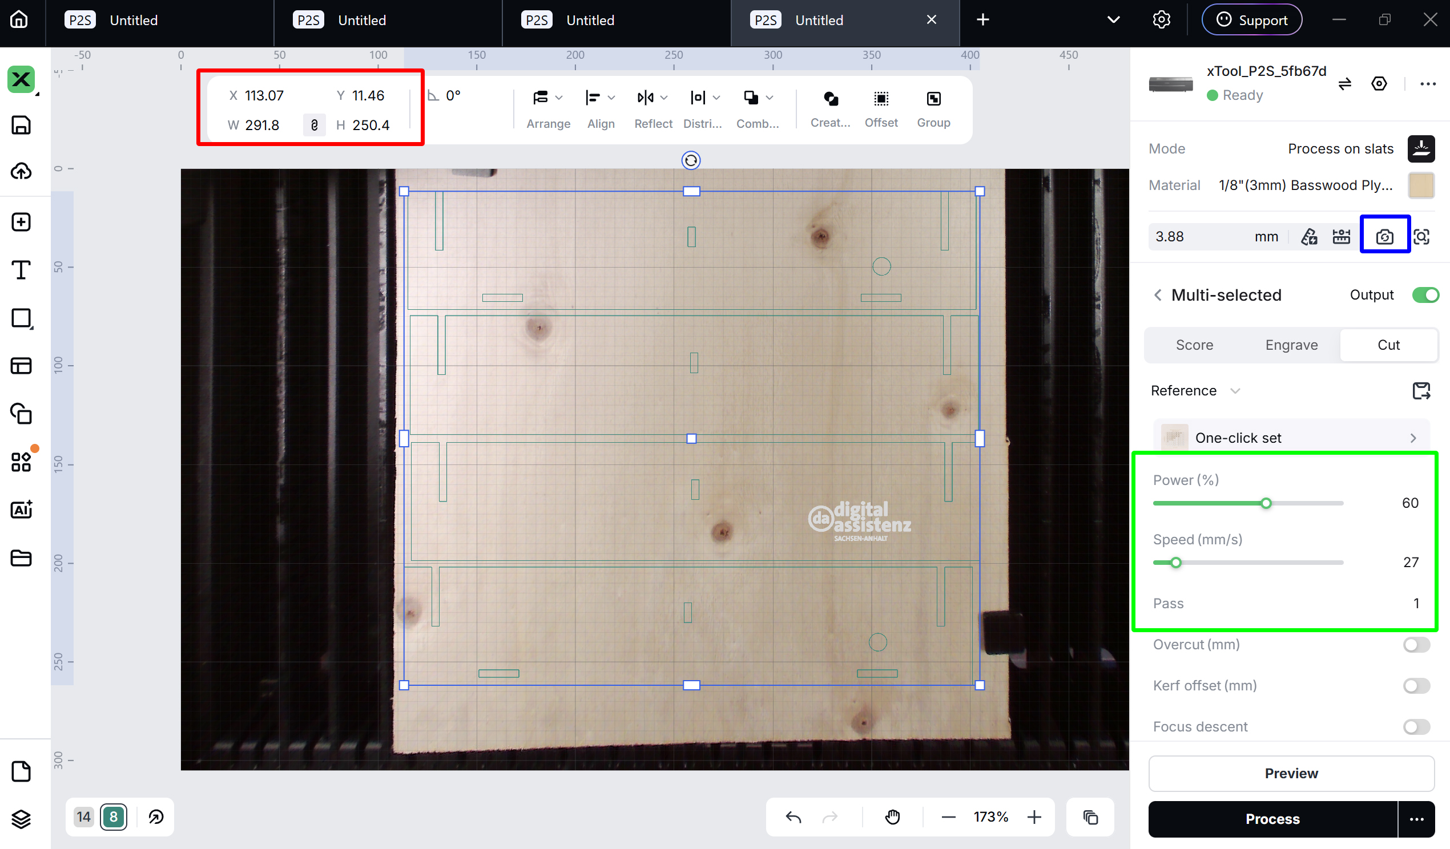Refresh the camera background image
1450x849 pixels.
[1384, 236]
